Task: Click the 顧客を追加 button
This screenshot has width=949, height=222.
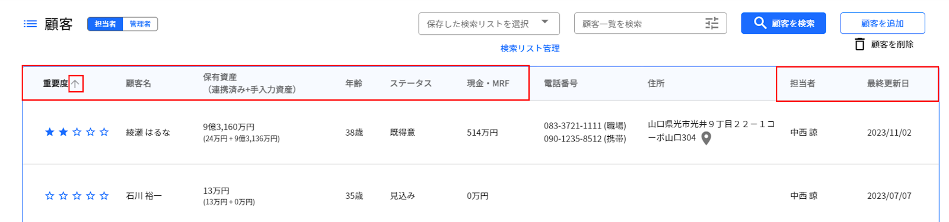Action: coord(883,23)
